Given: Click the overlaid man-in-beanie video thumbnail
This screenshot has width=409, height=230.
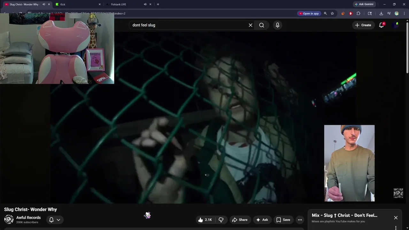Looking at the screenshot, I should (x=349, y=163).
